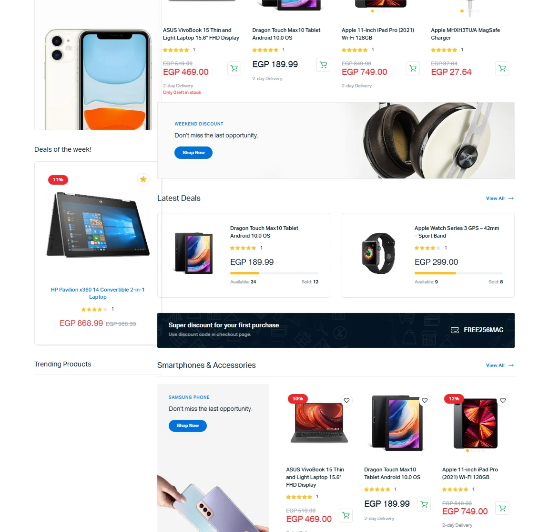Click cart icon for Dragon Touch tablet top row
Screen dimensions: 549x532
click(323, 64)
